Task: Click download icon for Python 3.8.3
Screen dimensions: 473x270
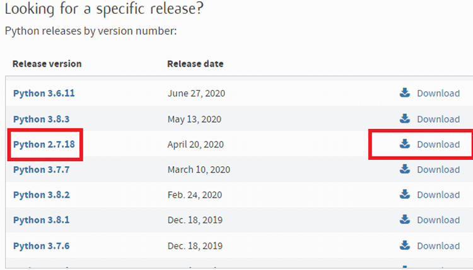Action: click(x=405, y=118)
